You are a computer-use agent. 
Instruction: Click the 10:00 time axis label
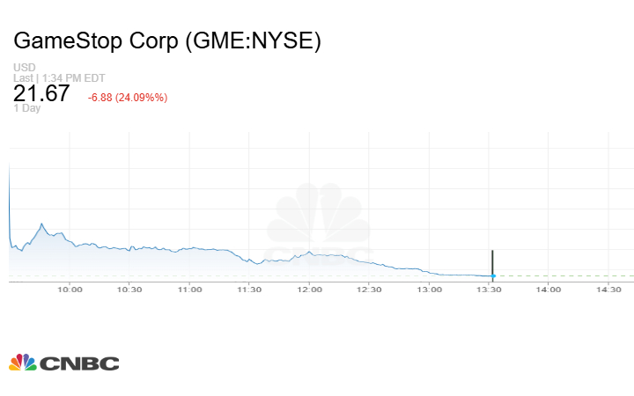(x=70, y=289)
